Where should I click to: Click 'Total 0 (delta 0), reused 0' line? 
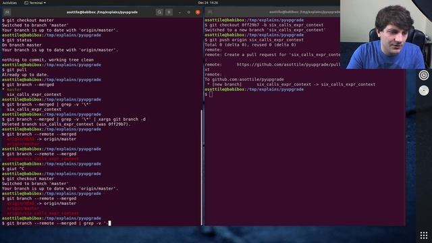point(250,45)
